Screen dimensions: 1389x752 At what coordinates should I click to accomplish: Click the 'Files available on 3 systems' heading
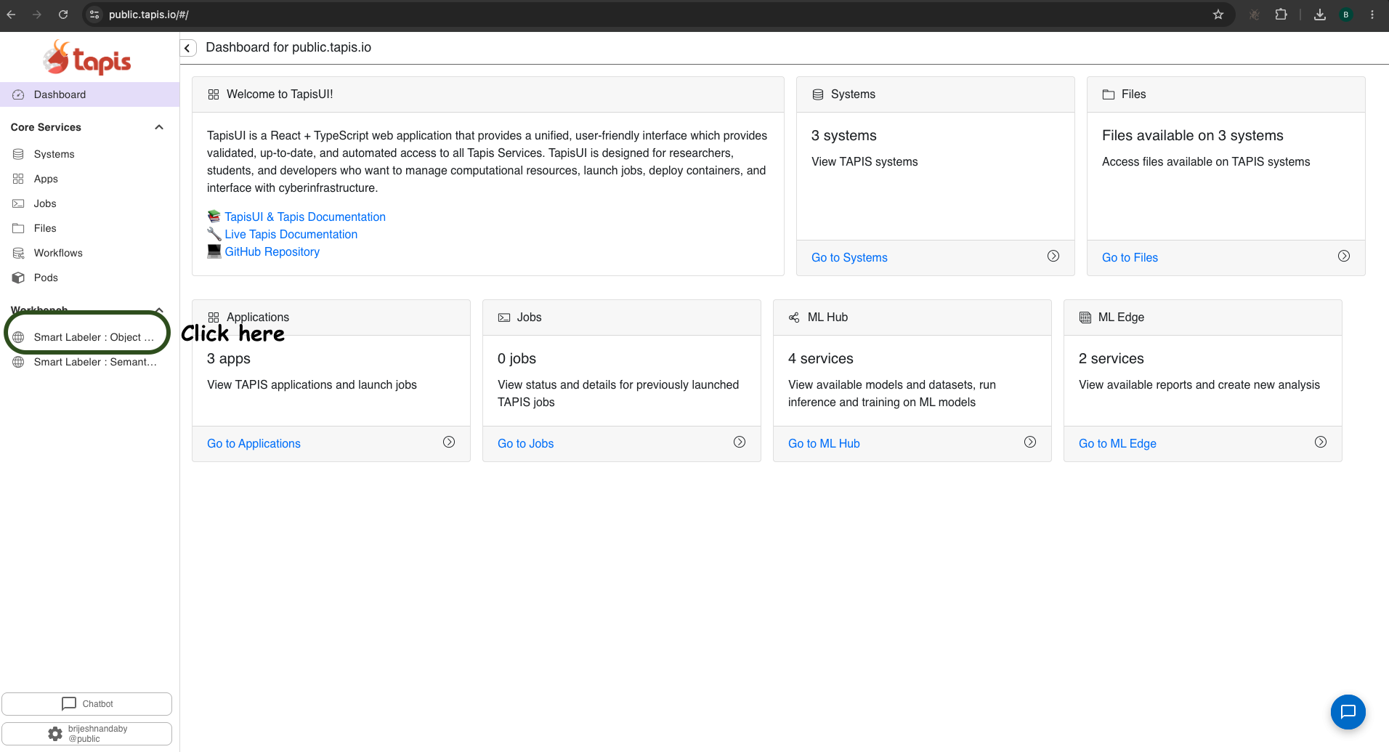pos(1193,136)
